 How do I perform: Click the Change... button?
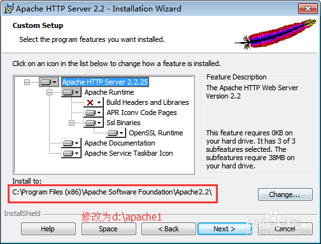coord(285,194)
